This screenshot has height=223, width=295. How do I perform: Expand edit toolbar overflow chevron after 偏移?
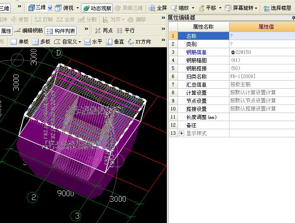click(163, 18)
